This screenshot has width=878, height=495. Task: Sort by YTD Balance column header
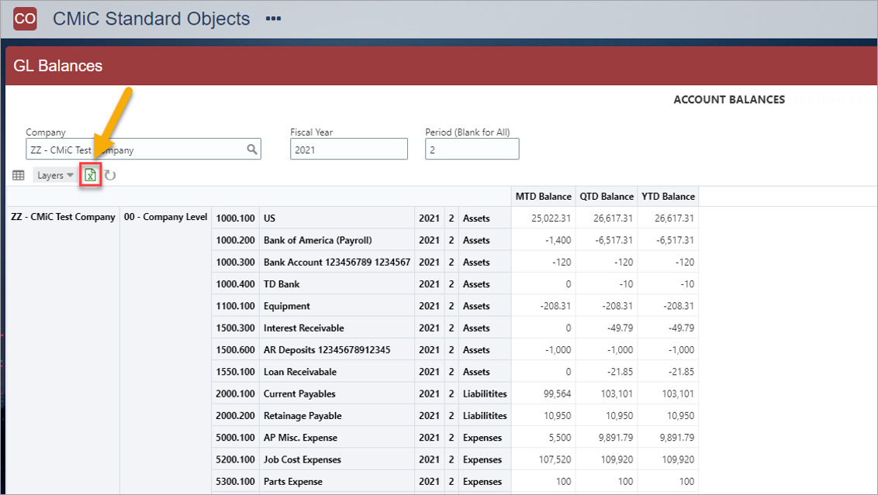click(668, 196)
